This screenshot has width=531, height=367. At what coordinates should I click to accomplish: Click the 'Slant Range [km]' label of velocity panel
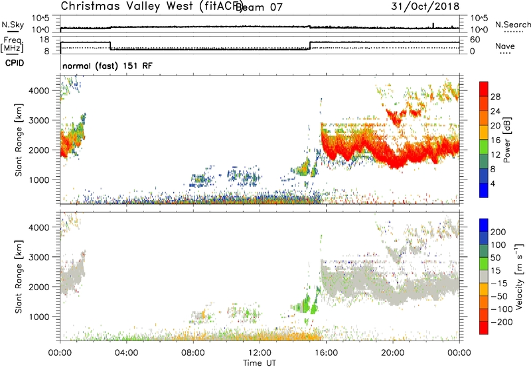(19, 276)
